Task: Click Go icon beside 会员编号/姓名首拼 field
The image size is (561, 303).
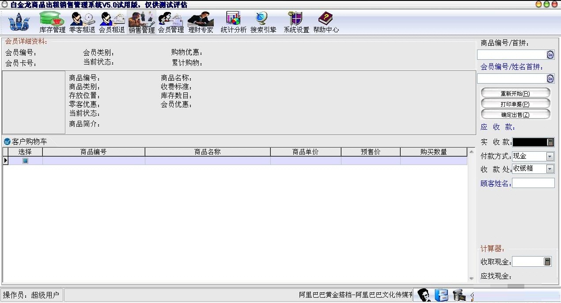Action: coord(550,78)
